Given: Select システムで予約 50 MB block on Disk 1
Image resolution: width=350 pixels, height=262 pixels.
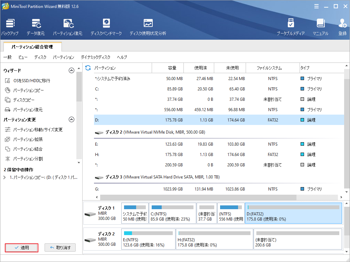Looking at the screenshot, I should 135,213.
